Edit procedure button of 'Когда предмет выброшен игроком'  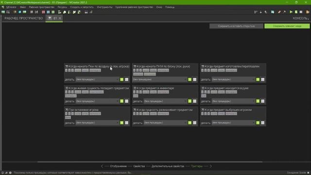pyautogui.click(x=262, y=123)
